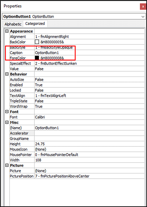Click the fmMousePointerDefault value
147x207 pixels.
point(57,155)
